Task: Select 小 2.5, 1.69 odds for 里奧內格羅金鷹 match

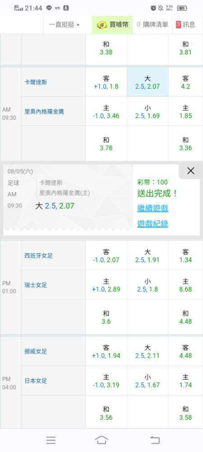Action: point(148,112)
